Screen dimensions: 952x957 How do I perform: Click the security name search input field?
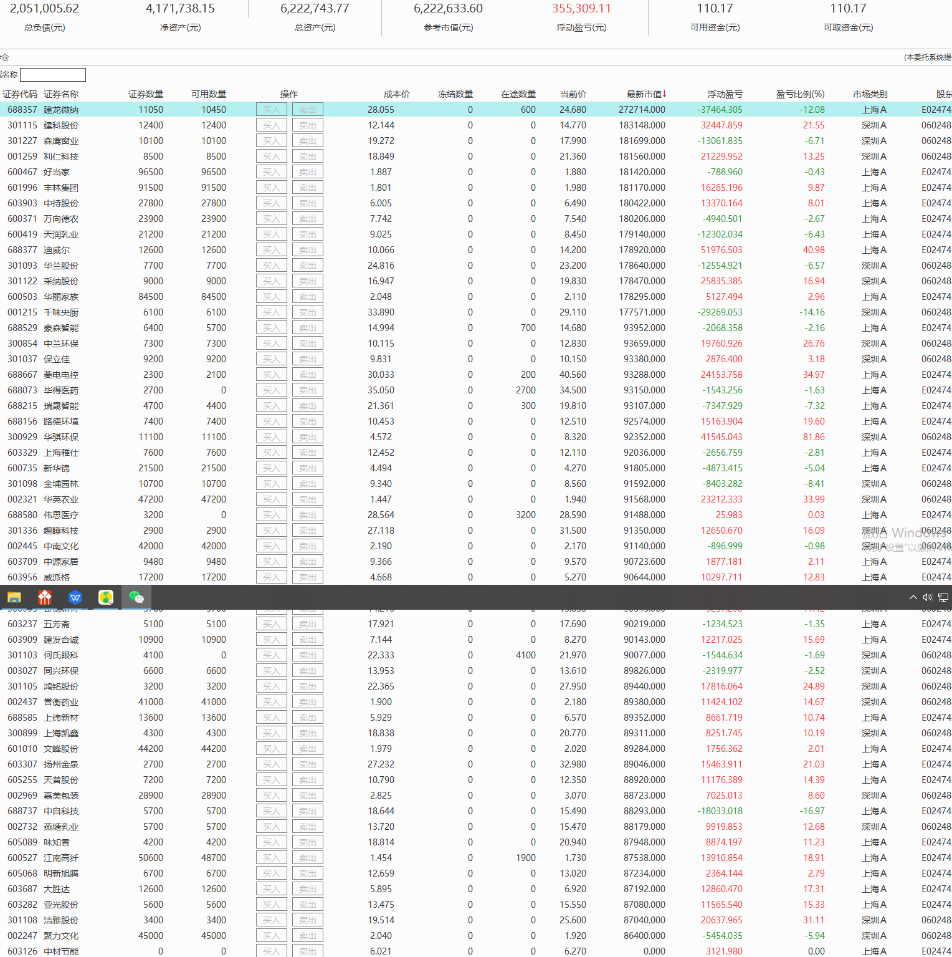tap(53, 75)
